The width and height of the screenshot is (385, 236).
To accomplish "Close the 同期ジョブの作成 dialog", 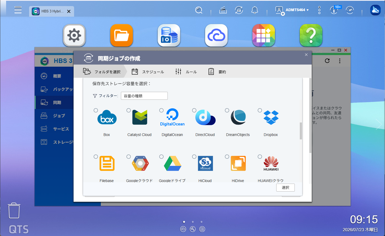I will tap(306, 55).
